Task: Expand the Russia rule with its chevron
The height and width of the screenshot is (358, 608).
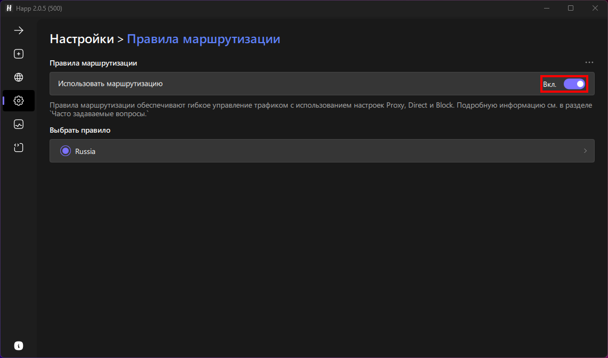Action: pos(585,151)
